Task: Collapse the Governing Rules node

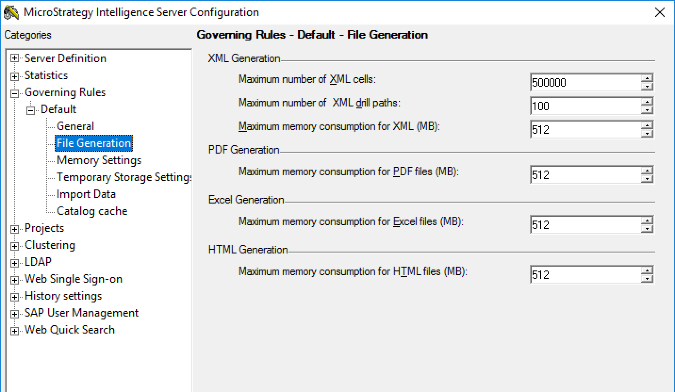Action: pyautogui.click(x=15, y=92)
